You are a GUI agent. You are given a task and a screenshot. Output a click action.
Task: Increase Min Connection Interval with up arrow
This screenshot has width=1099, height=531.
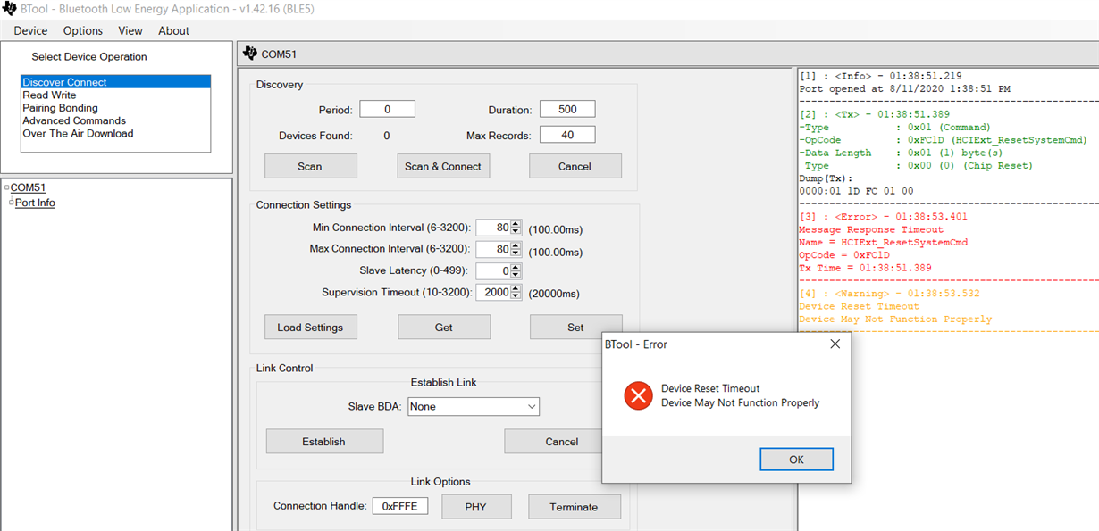(x=516, y=224)
